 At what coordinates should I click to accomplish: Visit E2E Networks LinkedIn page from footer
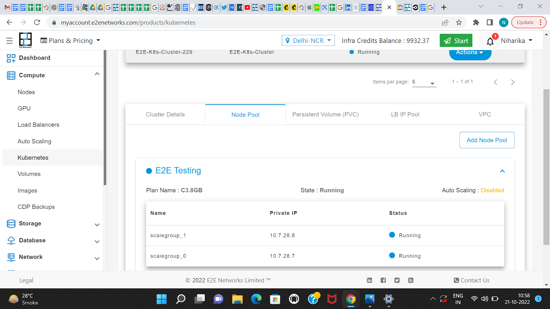[x=370, y=281]
